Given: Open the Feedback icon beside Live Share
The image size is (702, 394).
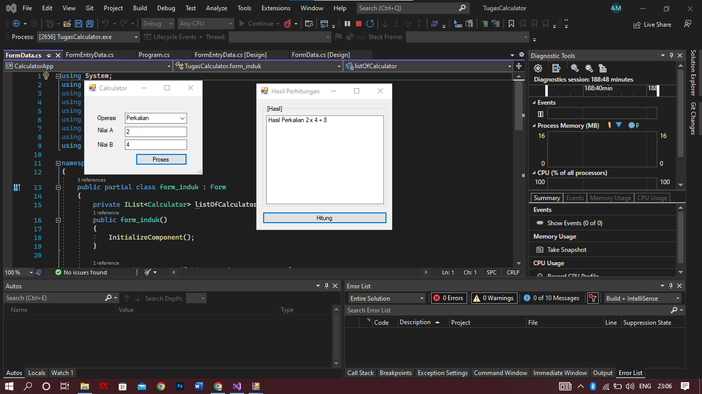Looking at the screenshot, I should click(688, 24).
